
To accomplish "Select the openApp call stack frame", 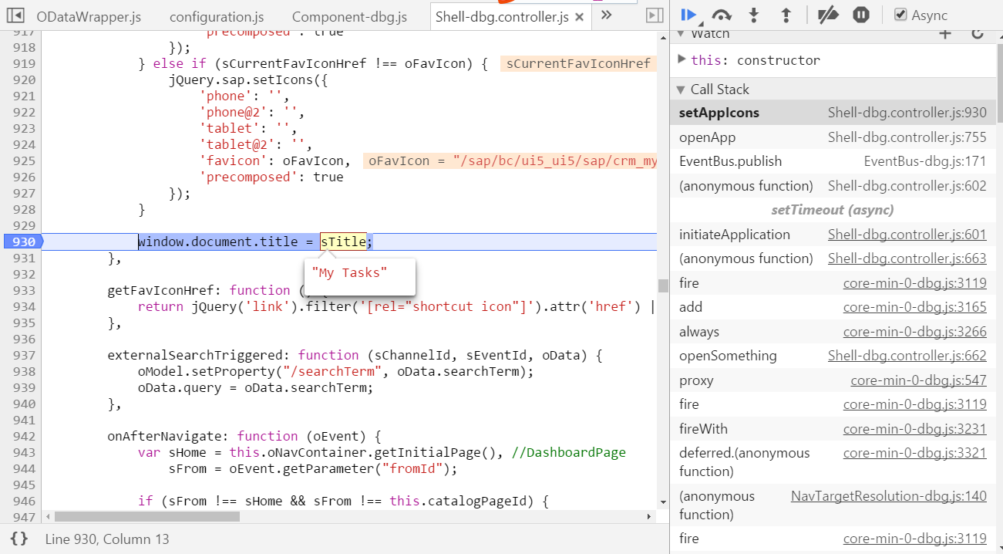I will coord(833,137).
